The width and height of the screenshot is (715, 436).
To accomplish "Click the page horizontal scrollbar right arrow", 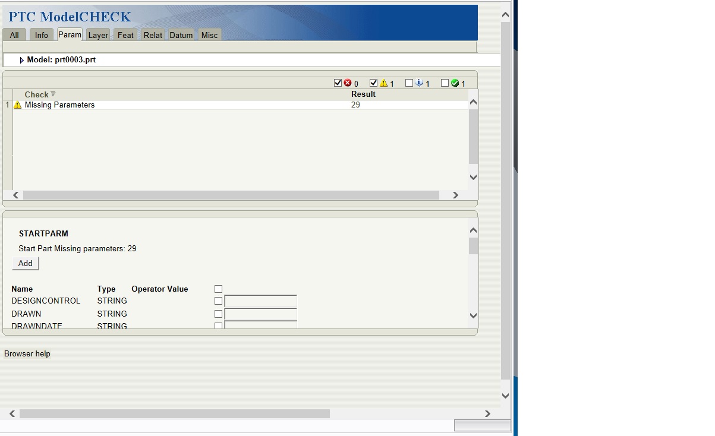I will (x=487, y=413).
